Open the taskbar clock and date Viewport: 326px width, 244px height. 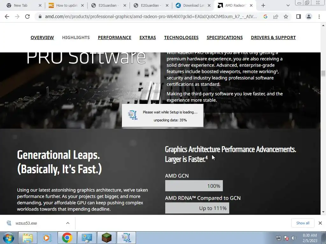310,238
